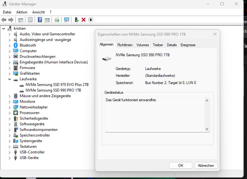Click device status scrollbar down arrow
Viewport: 247px width, 179px height.
[x=207, y=129]
